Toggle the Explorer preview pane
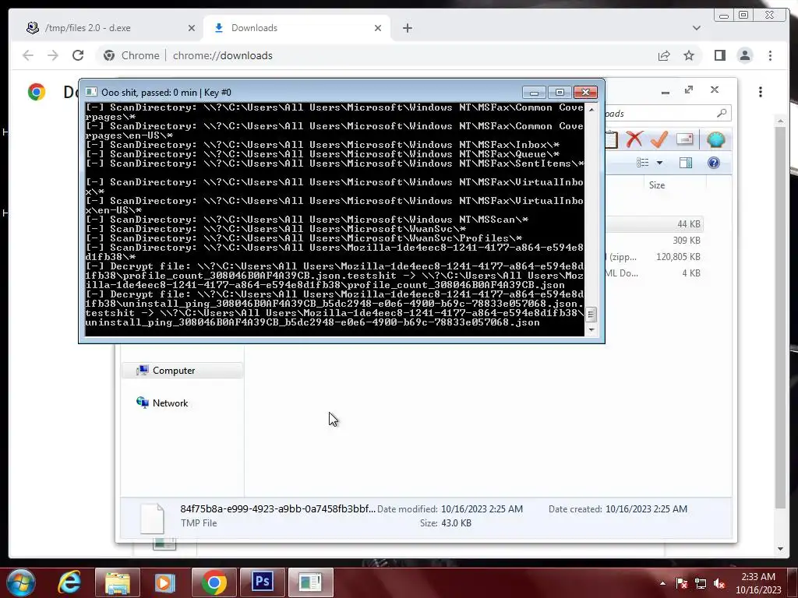The width and height of the screenshot is (798, 598). tap(686, 163)
